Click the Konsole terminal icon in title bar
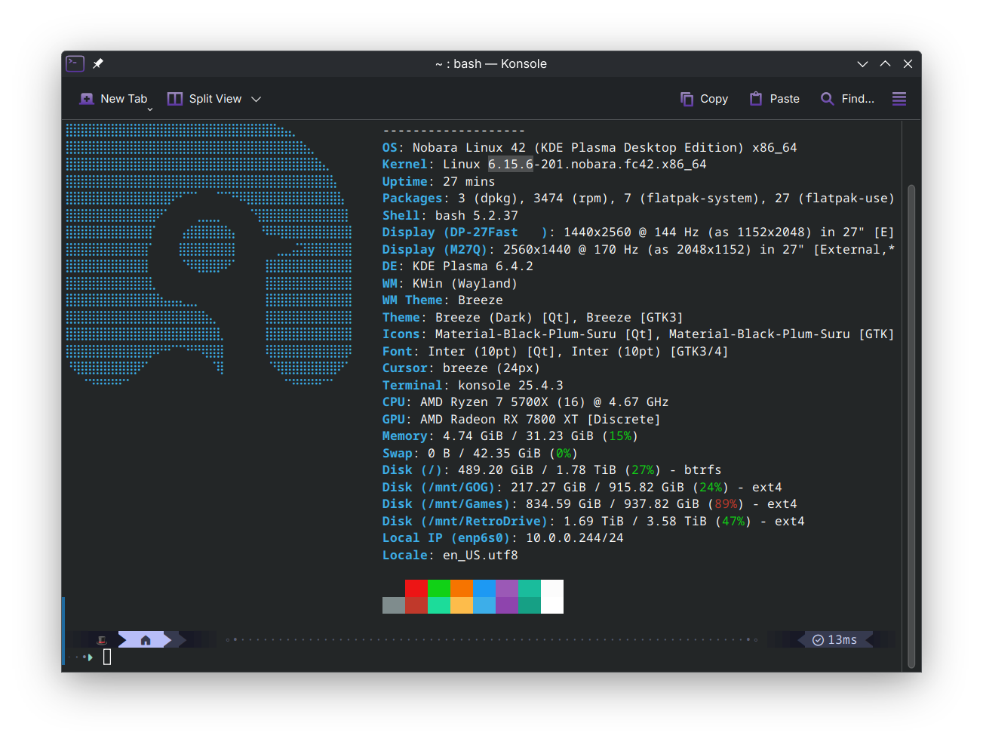 (x=75, y=63)
